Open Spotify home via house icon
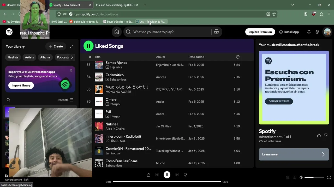The width and height of the screenshot is (334, 187). click(117, 32)
